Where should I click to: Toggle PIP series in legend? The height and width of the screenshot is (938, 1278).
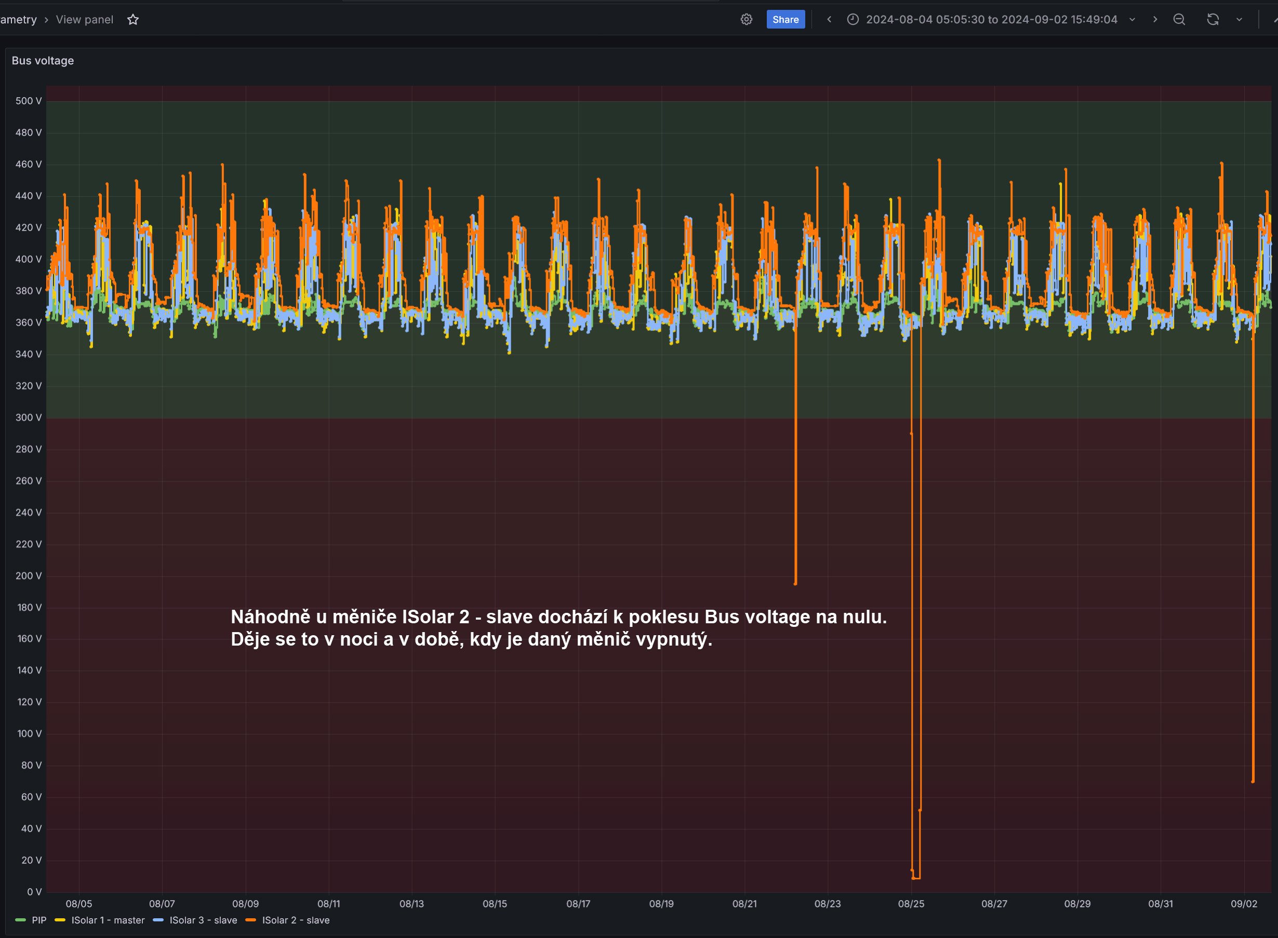click(38, 920)
